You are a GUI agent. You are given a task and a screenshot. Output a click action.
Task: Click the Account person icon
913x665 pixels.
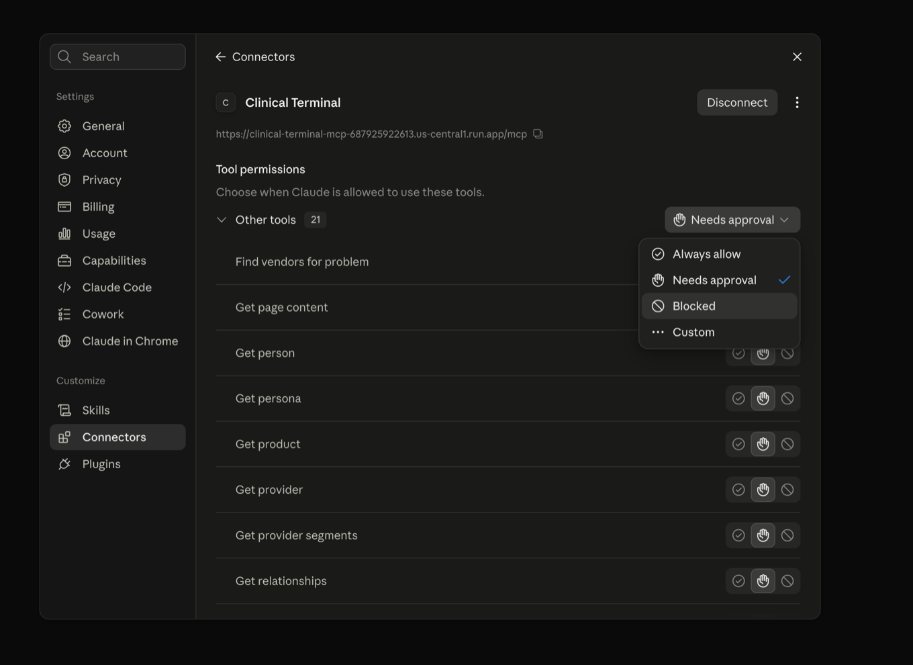click(x=64, y=152)
